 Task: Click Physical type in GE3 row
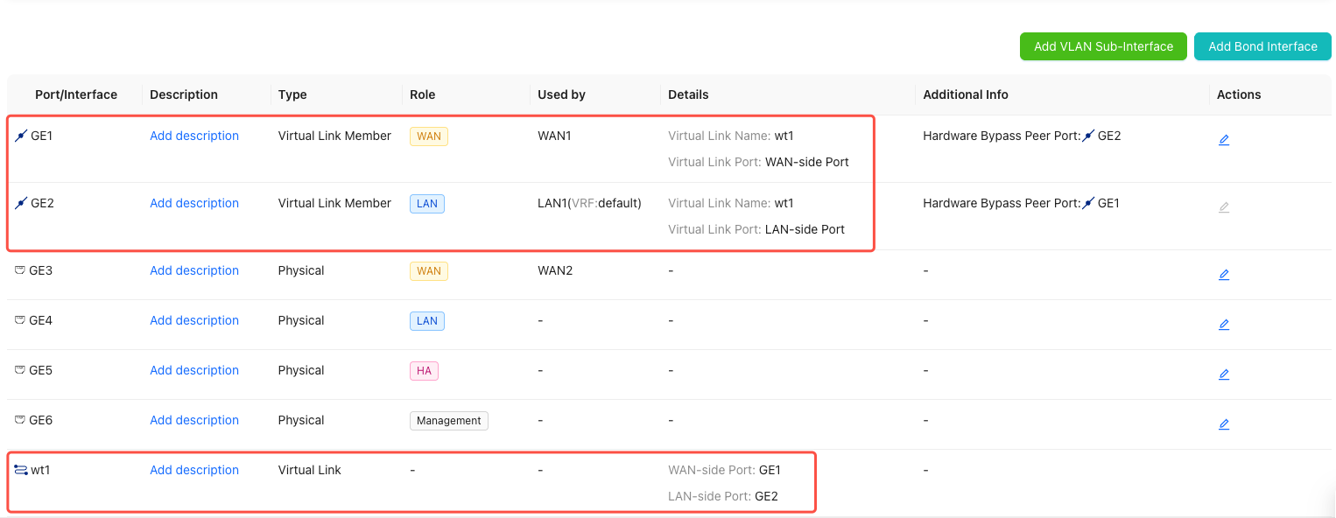click(x=301, y=270)
